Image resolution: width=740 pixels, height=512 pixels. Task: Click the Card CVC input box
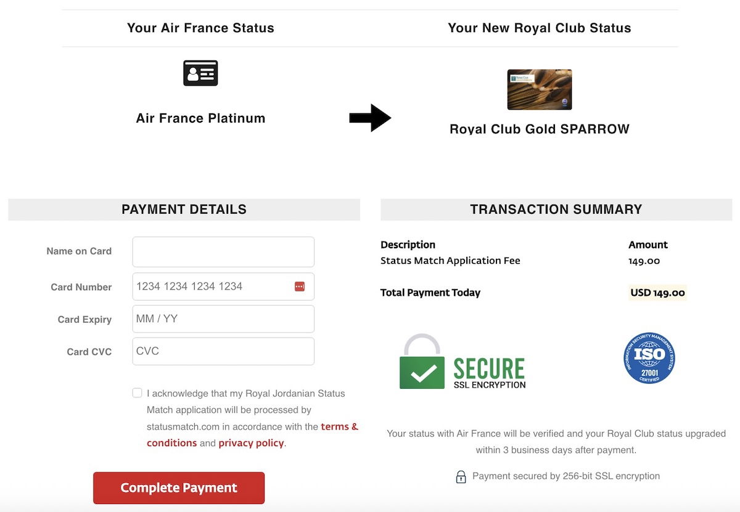click(x=223, y=351)
